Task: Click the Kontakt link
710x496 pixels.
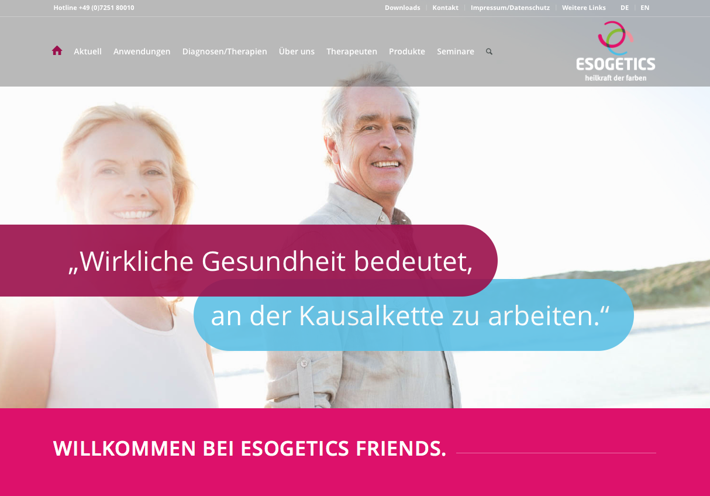Action: pyautogui.click(x=446, y=8)
